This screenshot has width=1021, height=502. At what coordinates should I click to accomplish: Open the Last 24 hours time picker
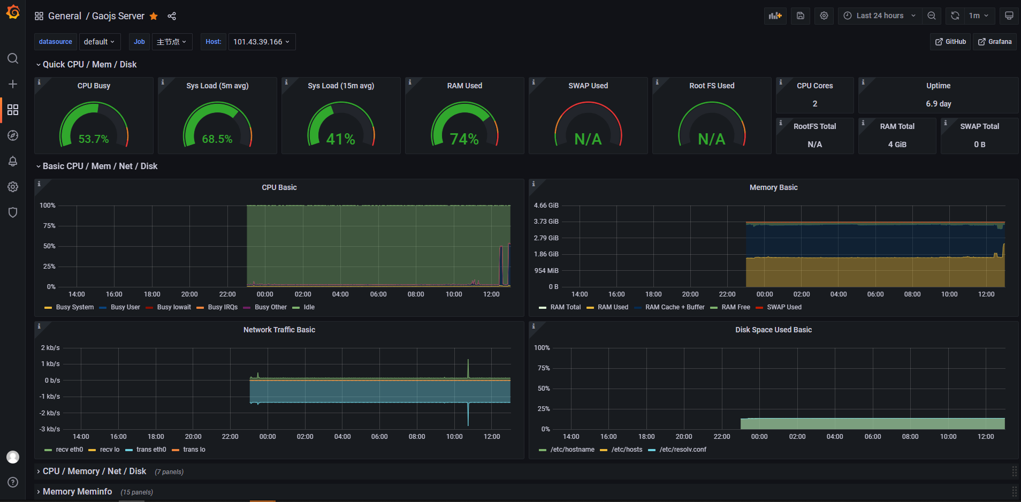tap(880, 16)
